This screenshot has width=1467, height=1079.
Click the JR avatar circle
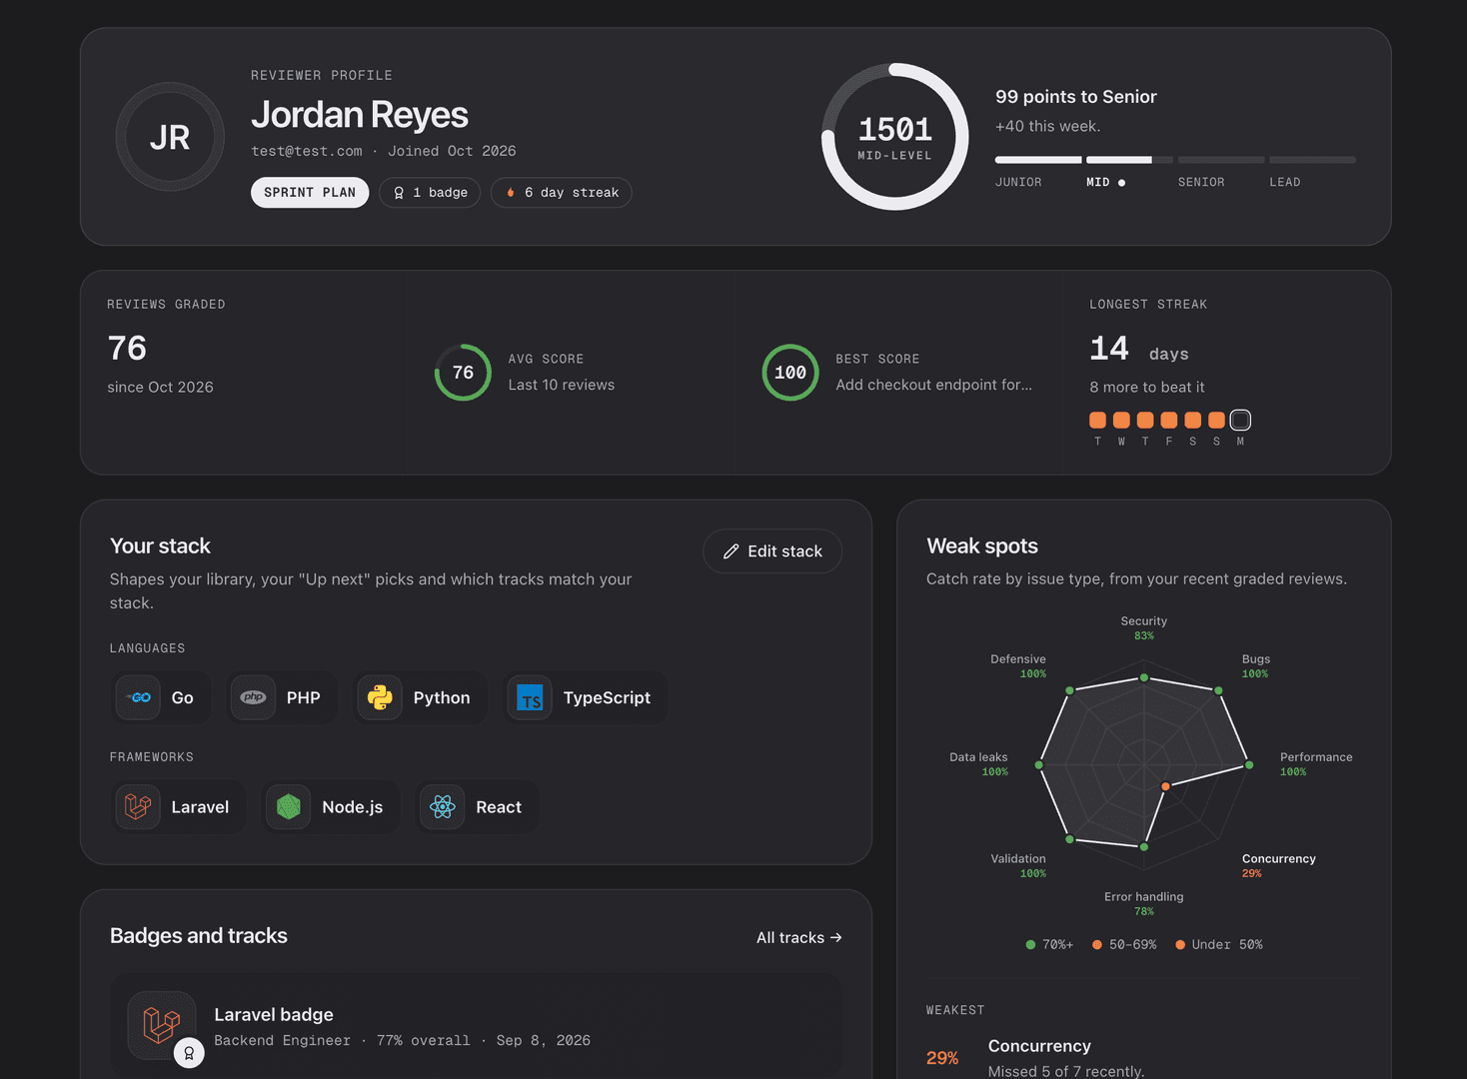pyautogui.click(x=170, y=137)
